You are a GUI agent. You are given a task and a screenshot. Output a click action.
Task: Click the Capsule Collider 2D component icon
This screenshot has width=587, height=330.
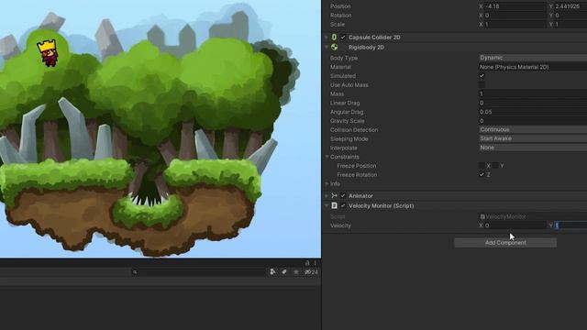pyautogui.click(x=334, y=37)
